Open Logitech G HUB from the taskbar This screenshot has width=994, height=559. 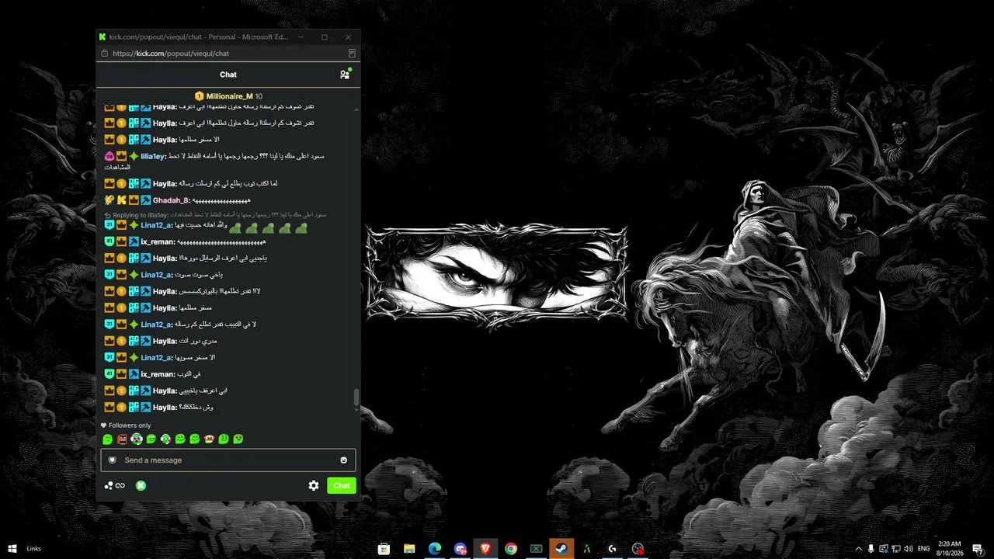(612, 549)
